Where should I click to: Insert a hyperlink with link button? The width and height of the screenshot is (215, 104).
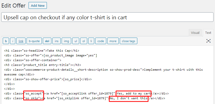[x=21, y=41]
